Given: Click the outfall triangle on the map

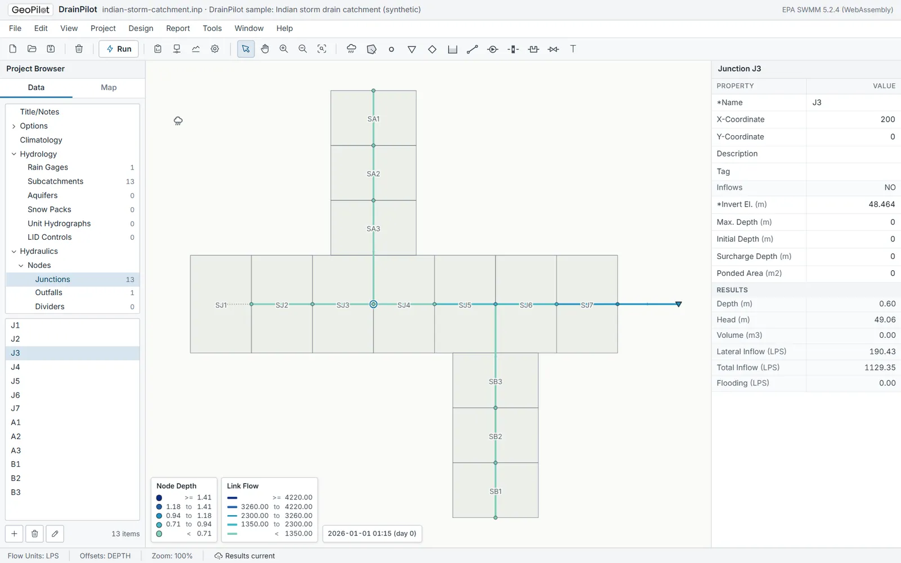Looking at the screenshot, I should (x=679, y=304).
